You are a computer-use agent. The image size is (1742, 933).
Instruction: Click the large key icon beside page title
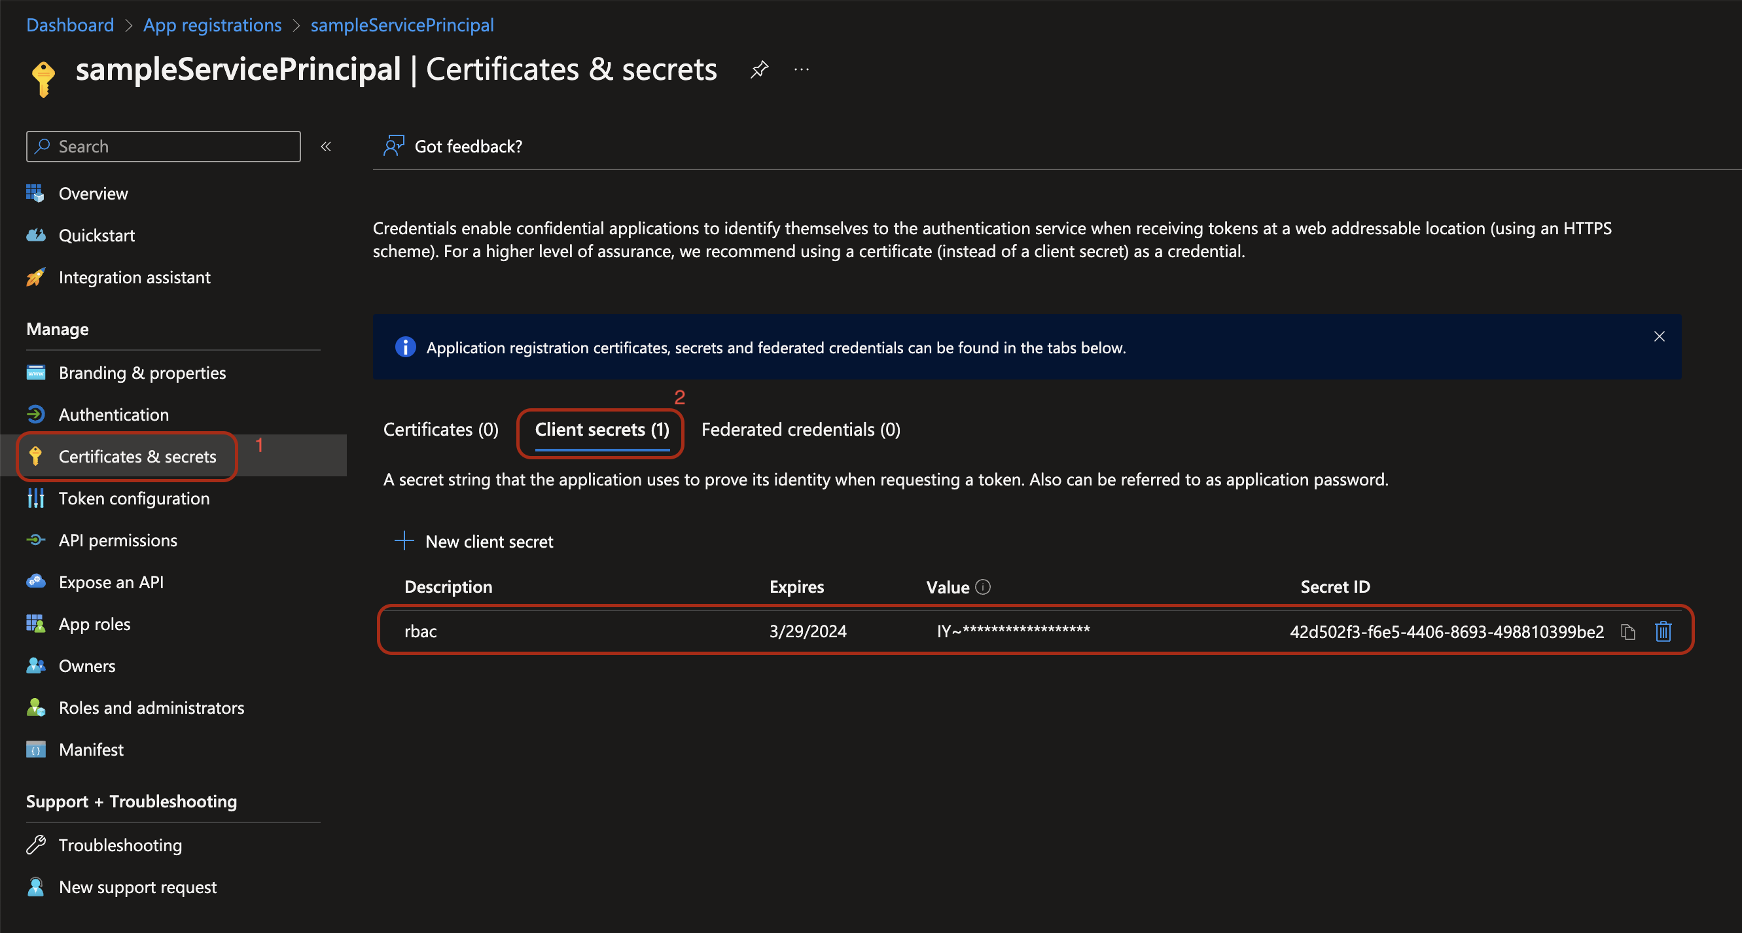43,80
